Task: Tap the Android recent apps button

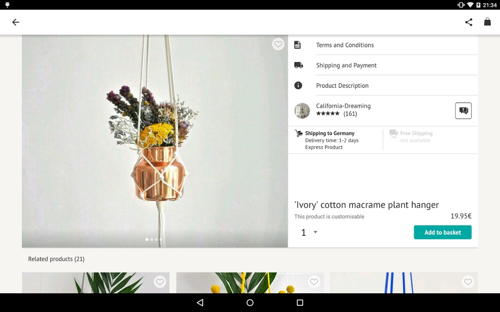Action: pos(300,303)
